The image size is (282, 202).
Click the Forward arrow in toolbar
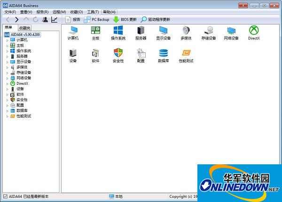(17, 19)
